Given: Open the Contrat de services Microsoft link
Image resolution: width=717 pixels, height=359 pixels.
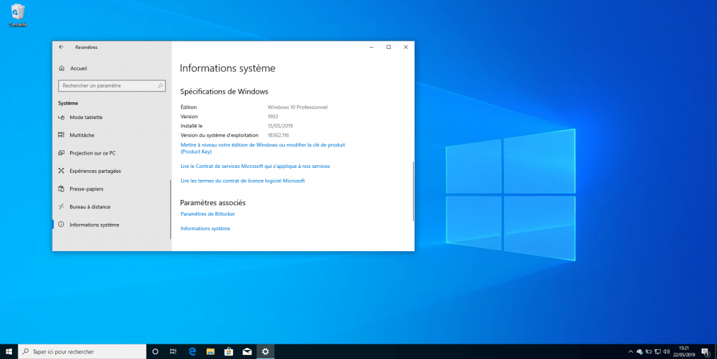Looking at the screenshot, I should pyautogui.click(x=255, y=167).
